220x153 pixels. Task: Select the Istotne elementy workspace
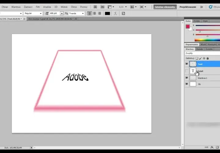click(x=165, y=7)
